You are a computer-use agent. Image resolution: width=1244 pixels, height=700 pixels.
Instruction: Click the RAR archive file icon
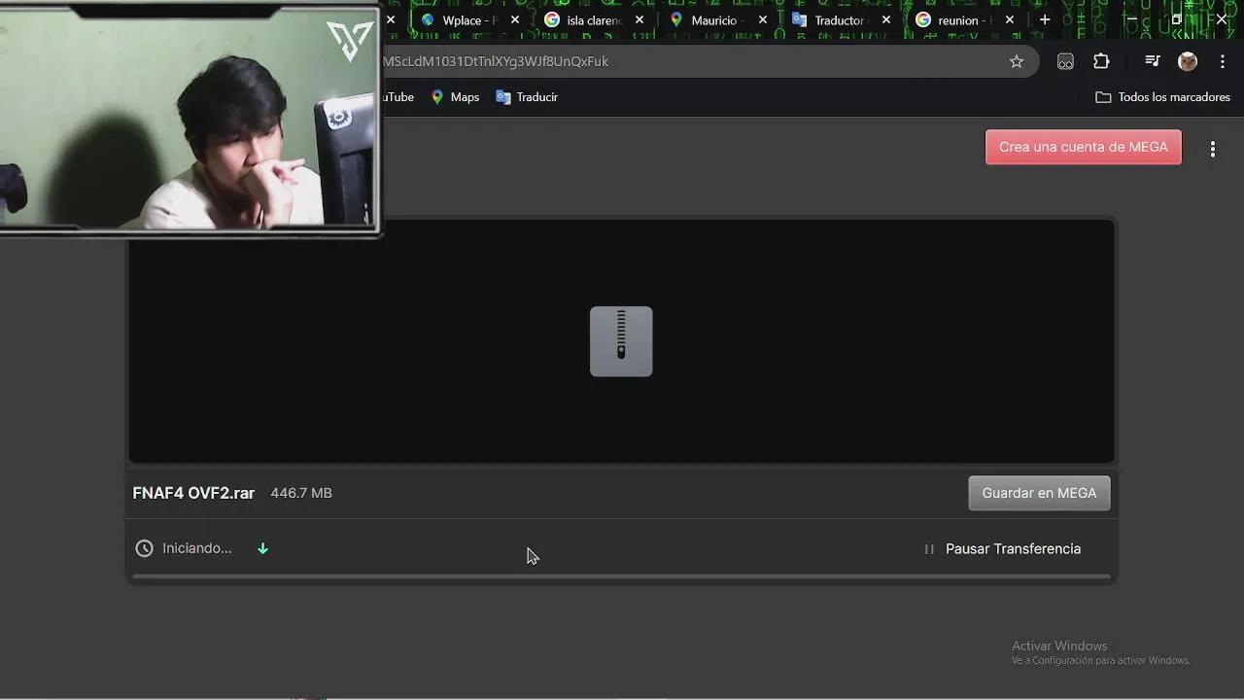click(621, 341)
